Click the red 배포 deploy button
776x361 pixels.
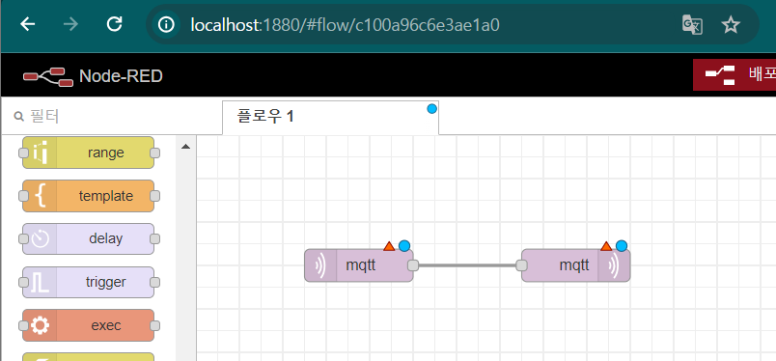click(x=734, y=74)
